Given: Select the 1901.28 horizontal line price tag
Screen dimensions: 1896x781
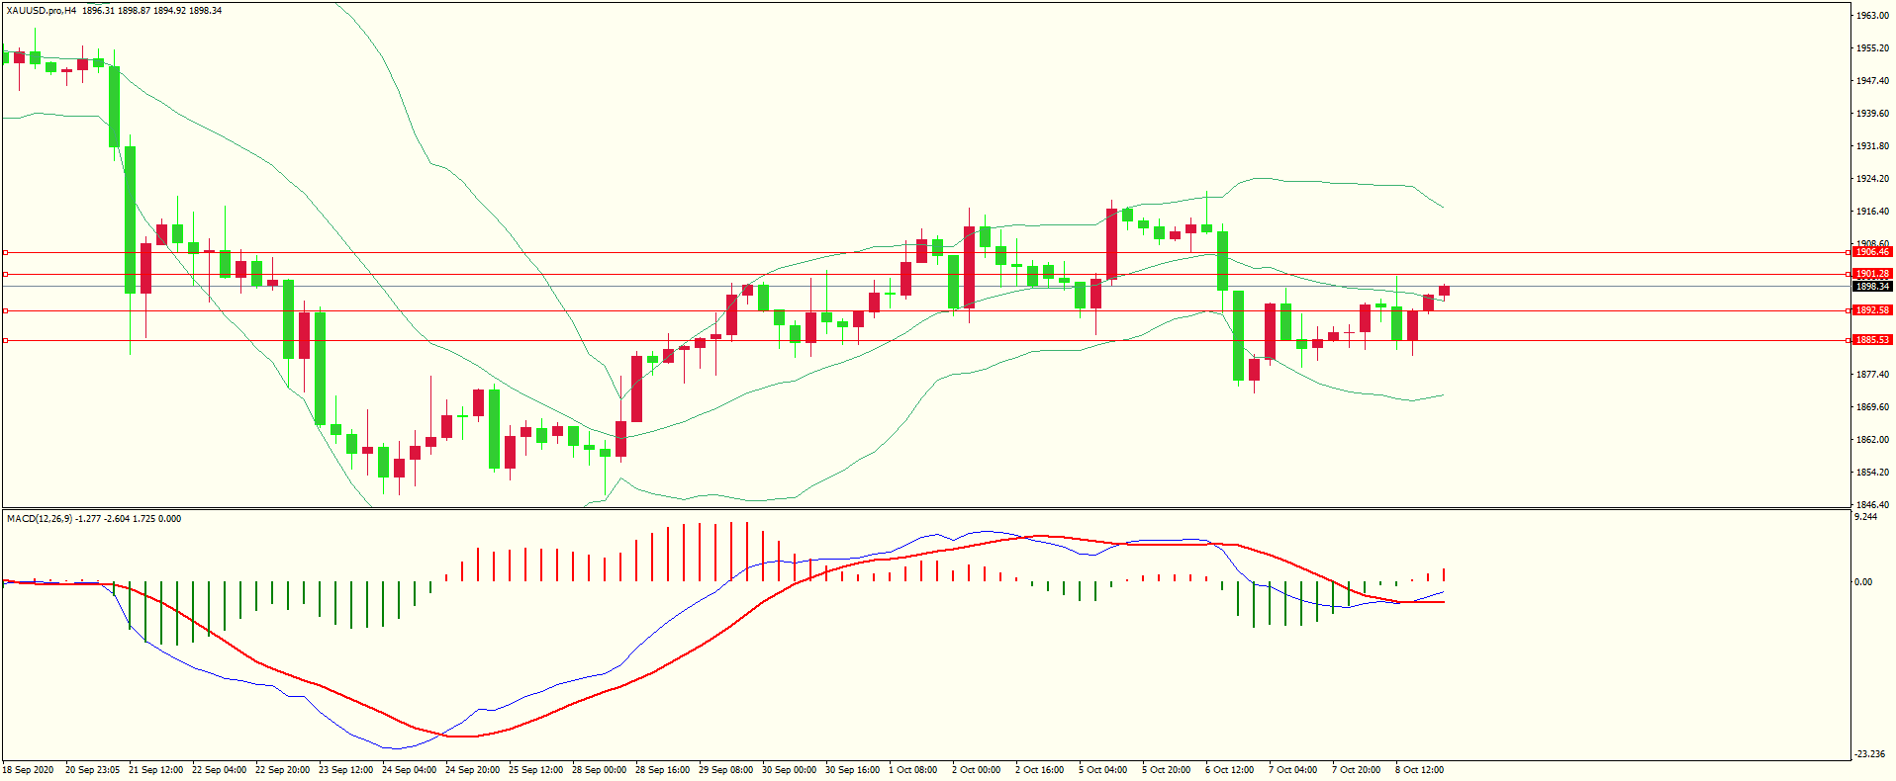Looking at the screenshot, I should point(1872,274).
